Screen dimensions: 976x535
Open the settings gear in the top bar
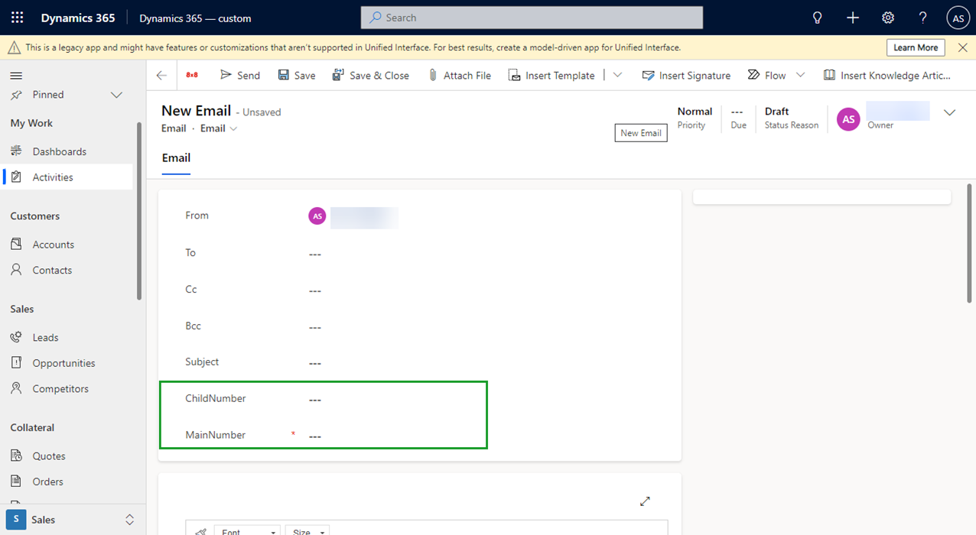tap(887, 17)
